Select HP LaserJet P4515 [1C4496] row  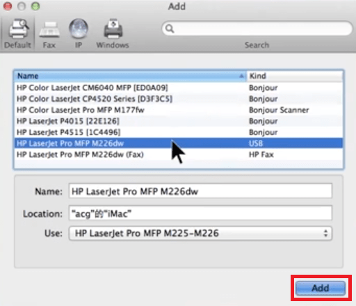click(179, 132)
